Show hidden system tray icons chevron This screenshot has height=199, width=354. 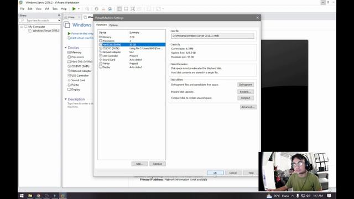pos(293,196)
